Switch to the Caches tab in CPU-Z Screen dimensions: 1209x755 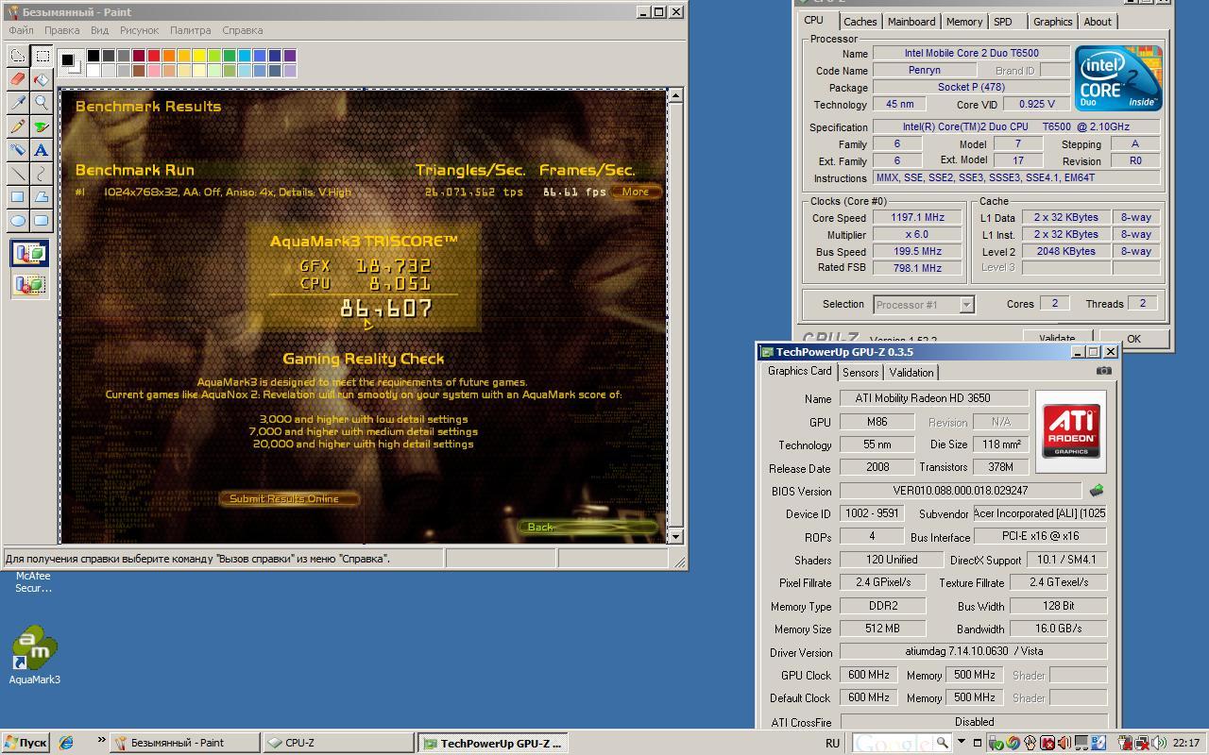pyautogui.click(x=860, y=22)
